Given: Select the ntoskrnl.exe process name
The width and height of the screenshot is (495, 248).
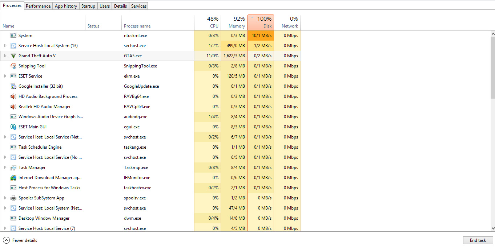Looking at the screenshot, I should (135, 36).
